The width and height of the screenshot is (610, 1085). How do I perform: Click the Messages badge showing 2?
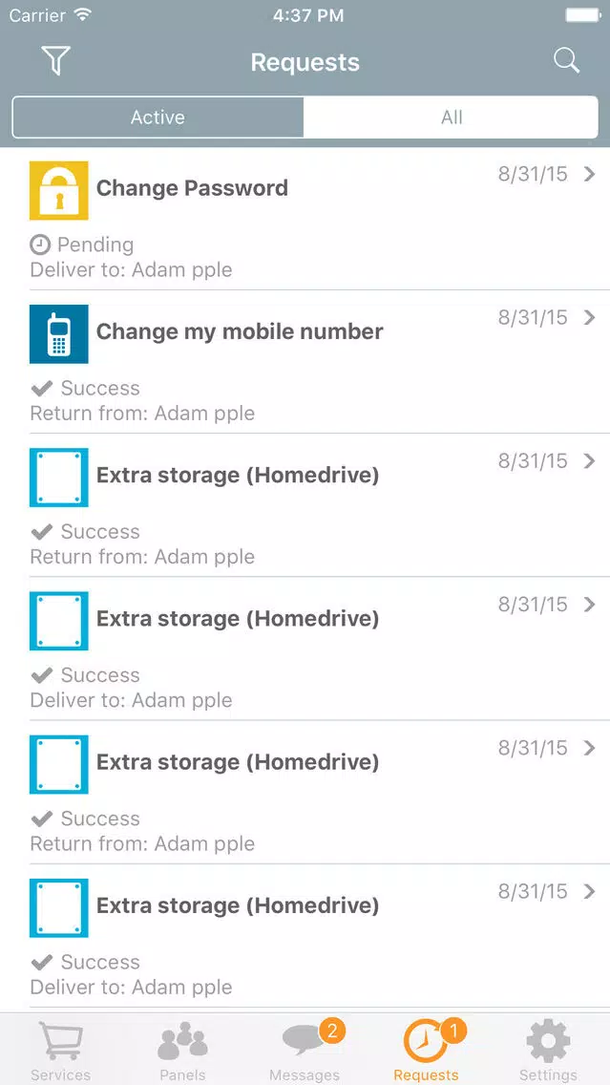[x=331, y=1032]
